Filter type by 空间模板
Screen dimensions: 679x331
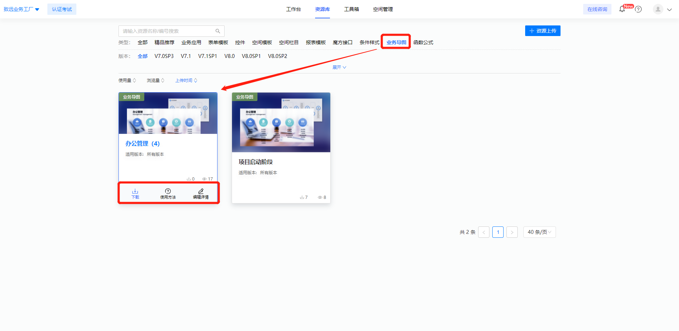point(262,42)
